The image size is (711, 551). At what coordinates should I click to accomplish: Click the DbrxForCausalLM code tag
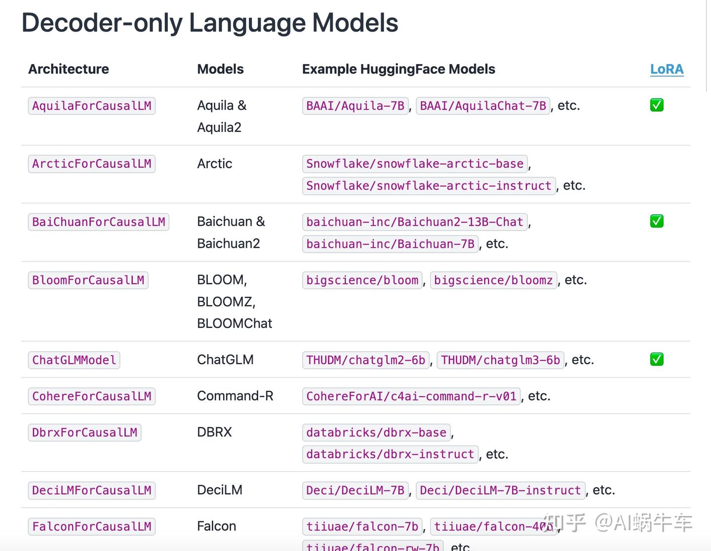[84, 433]
